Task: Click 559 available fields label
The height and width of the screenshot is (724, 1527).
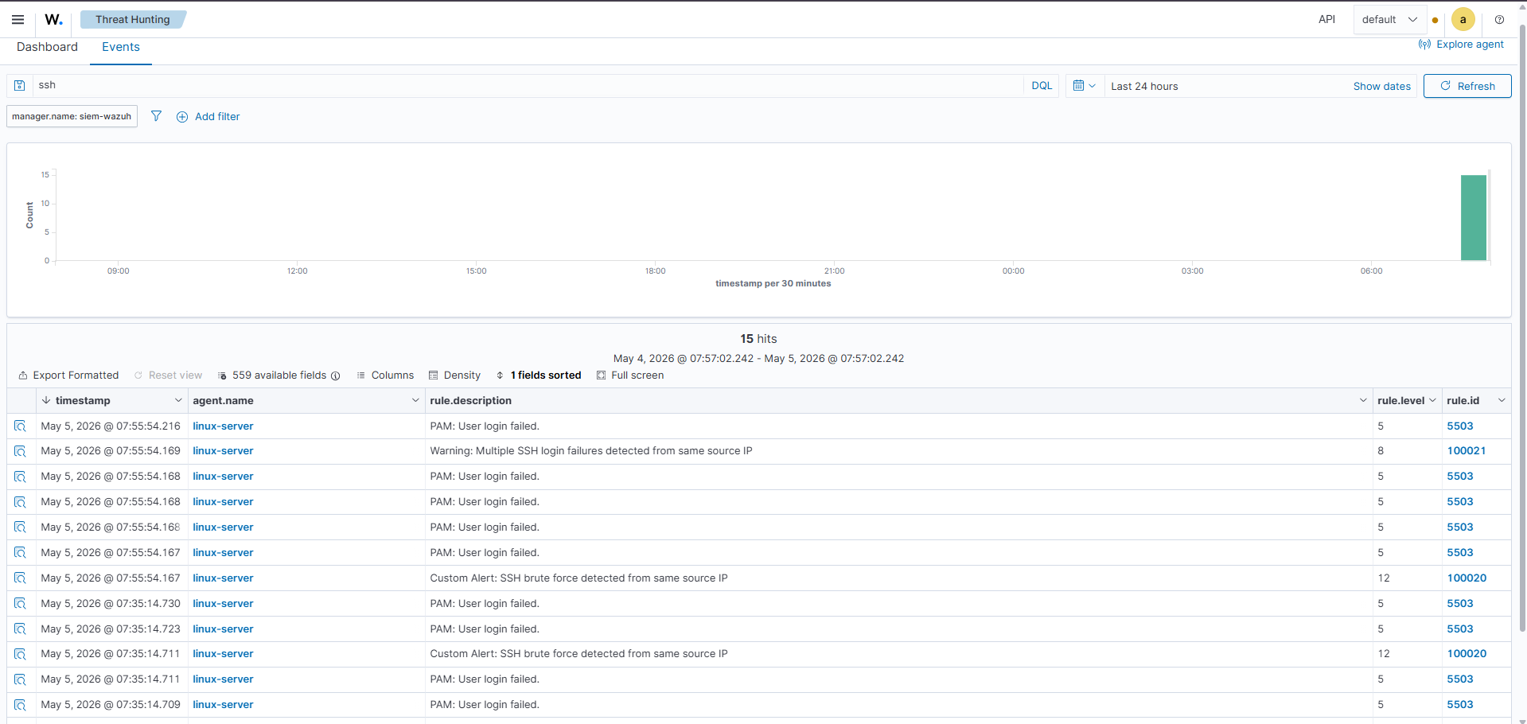Action: click(x=279, y=376)
